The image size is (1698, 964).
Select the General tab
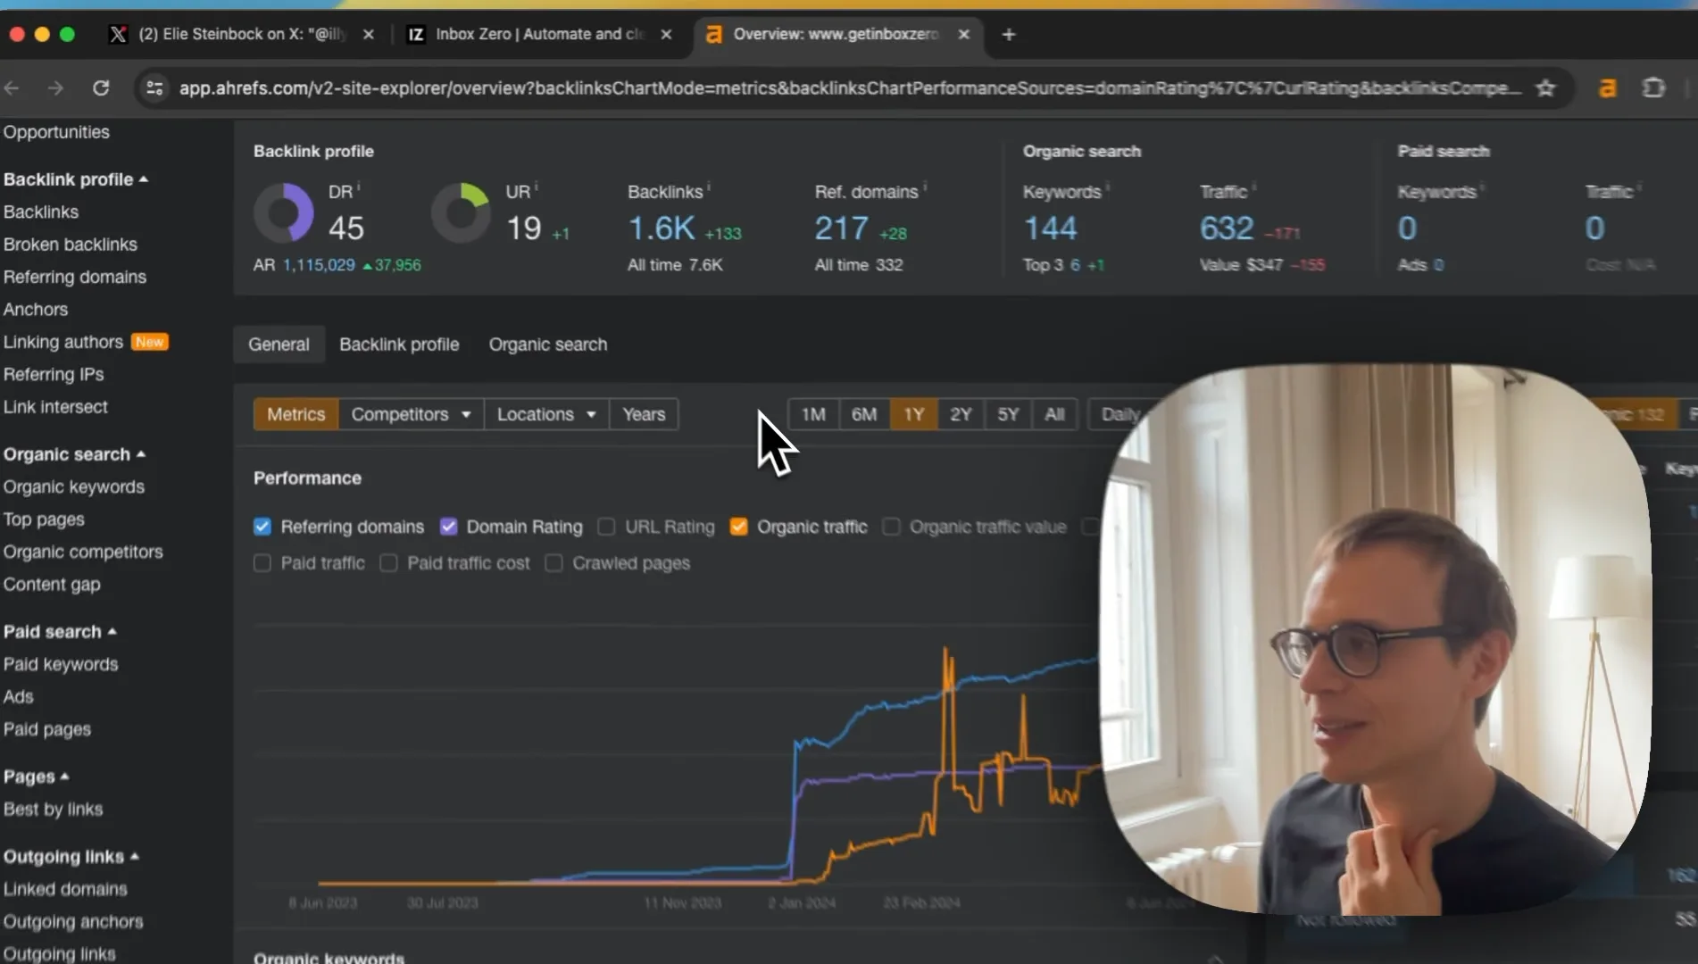coord(279,345)
